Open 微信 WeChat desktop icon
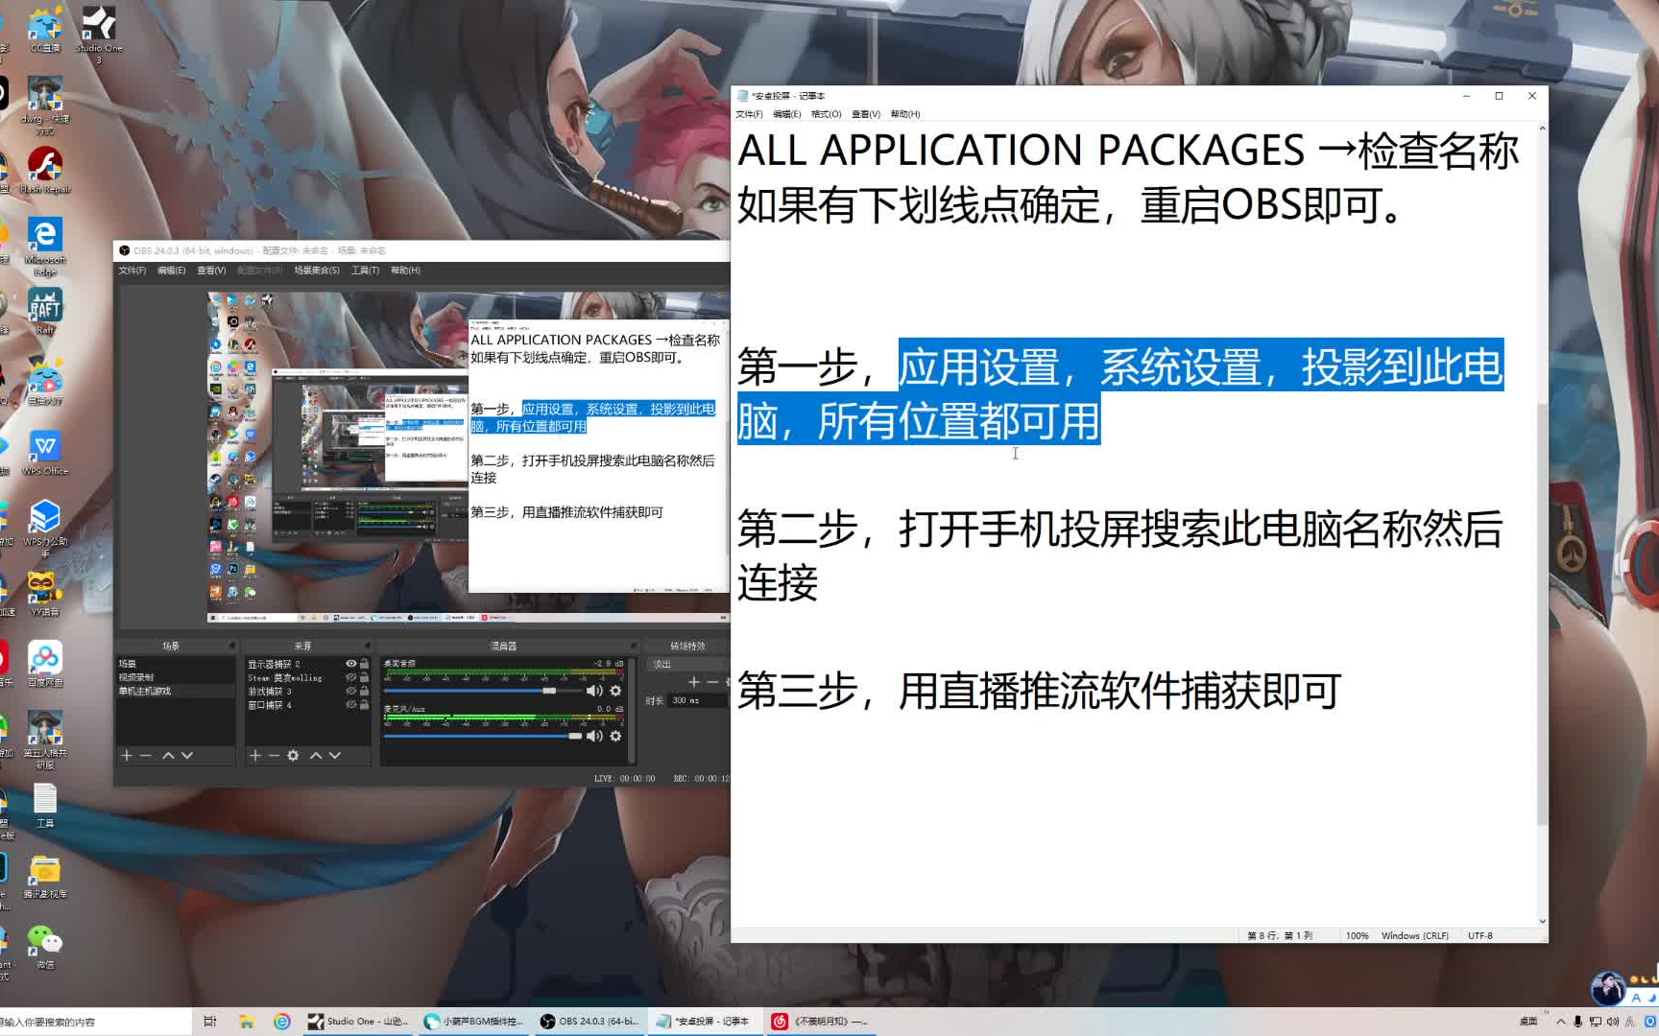Image resolution: width=1659 pixels, height=1036 pixels. (45, 947)
